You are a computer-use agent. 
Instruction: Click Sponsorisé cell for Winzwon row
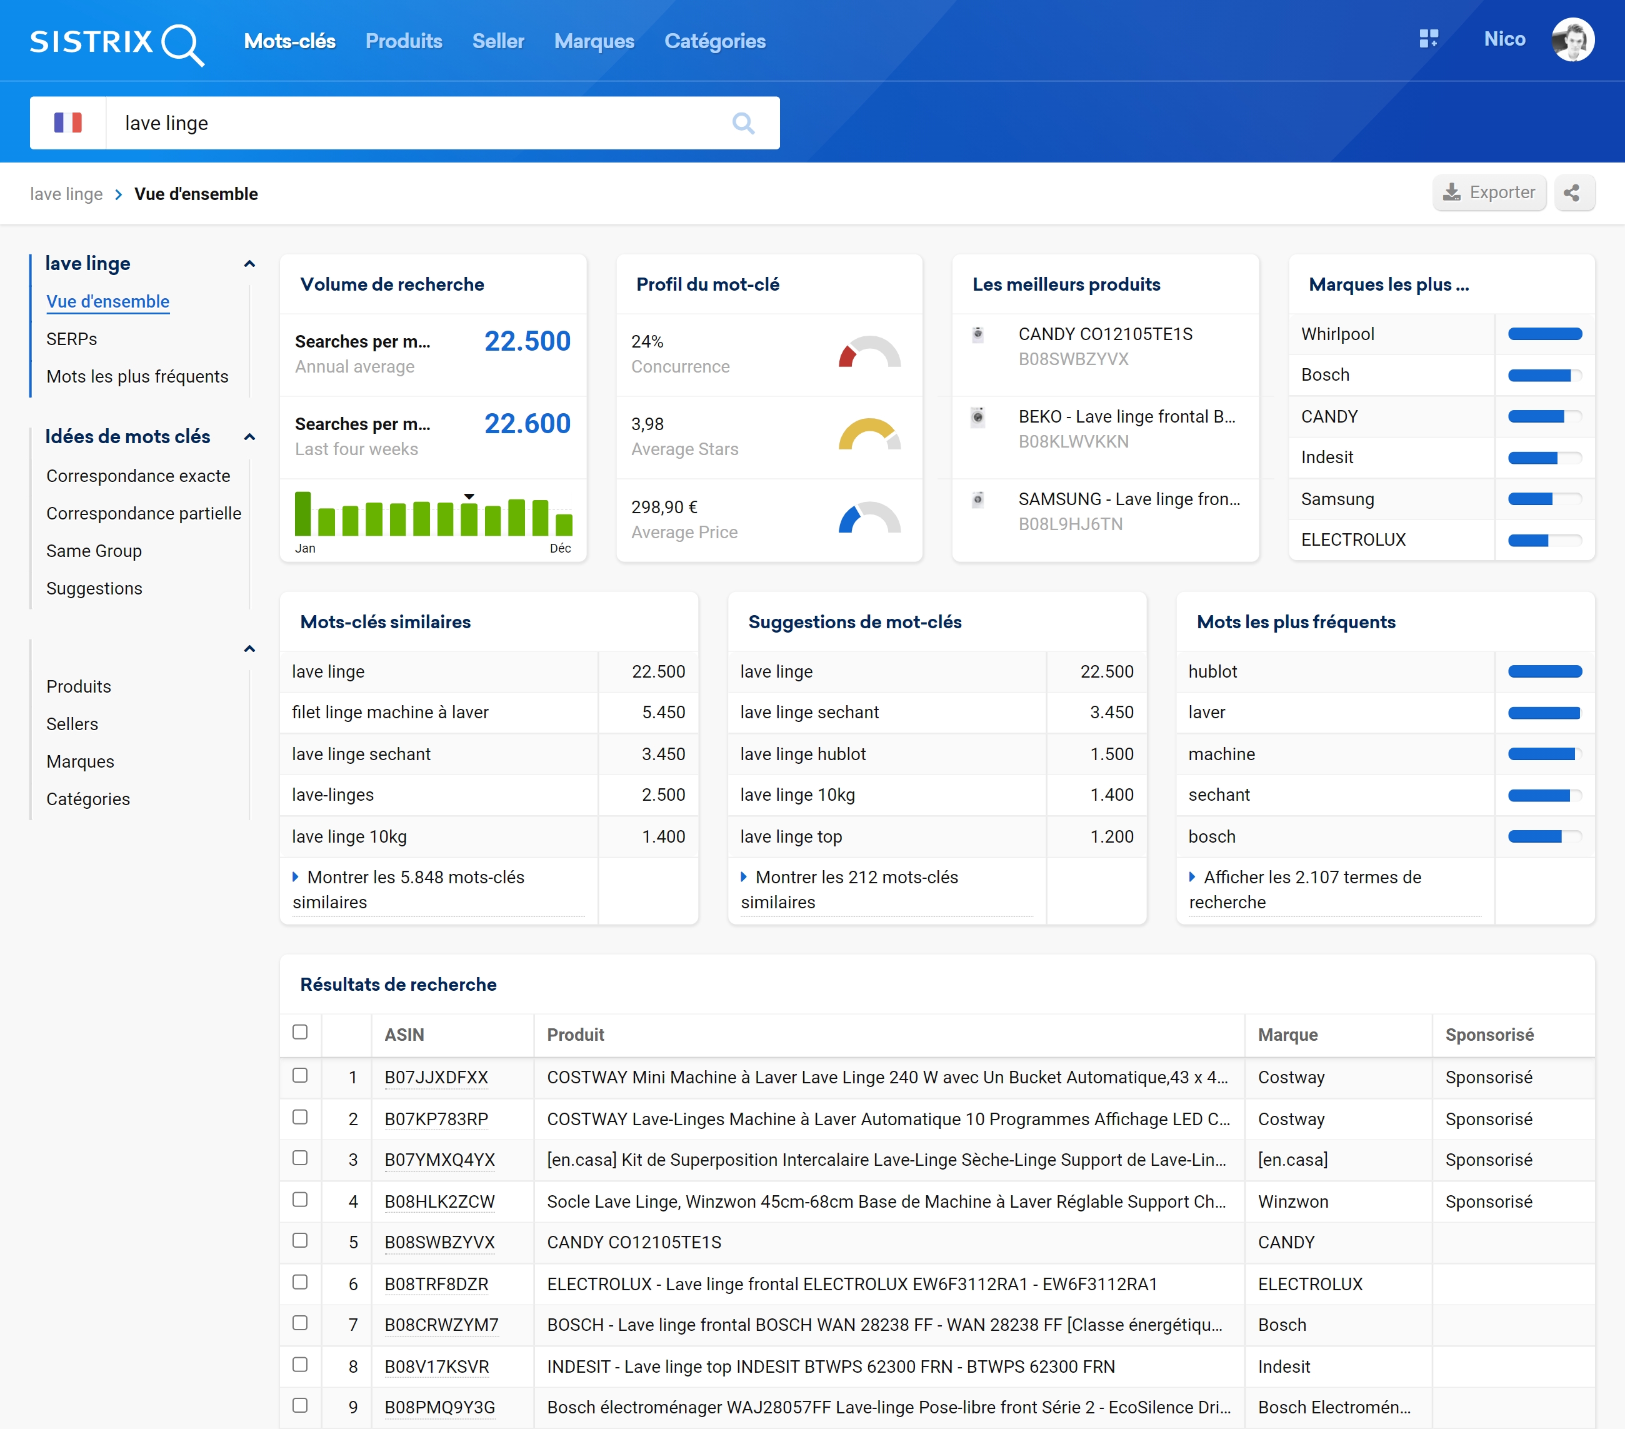[1489, 1201]
